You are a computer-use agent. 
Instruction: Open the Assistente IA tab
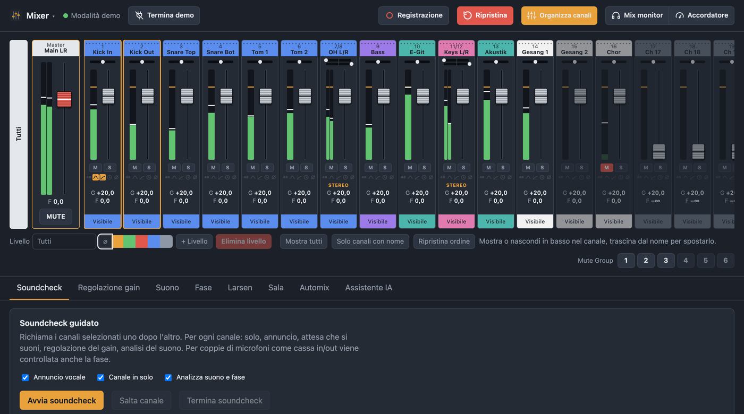click(369, 288)
